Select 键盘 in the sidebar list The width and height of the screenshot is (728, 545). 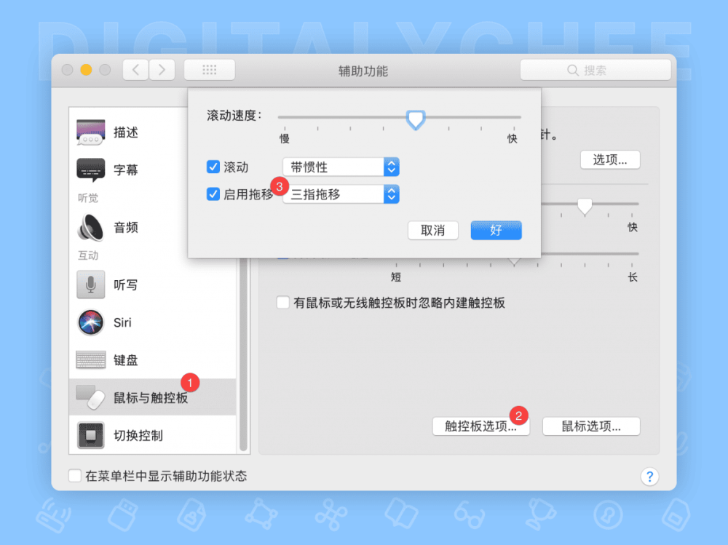153,359
